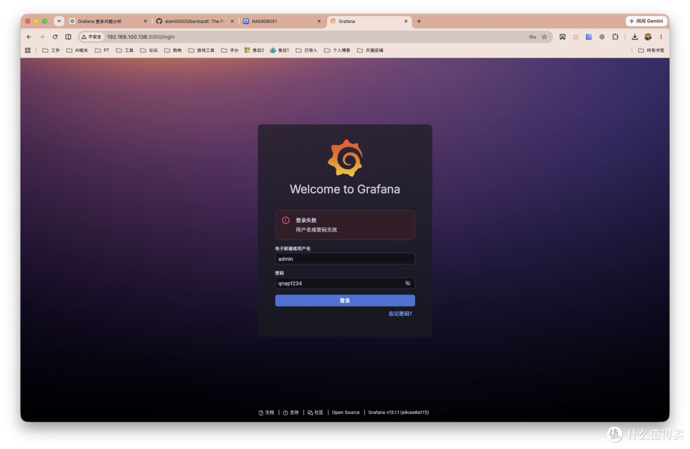The width and height of the screenshot is (690, 449).
Task: Click the 用户名或密码无效 error message
Action: pos(316,230)
